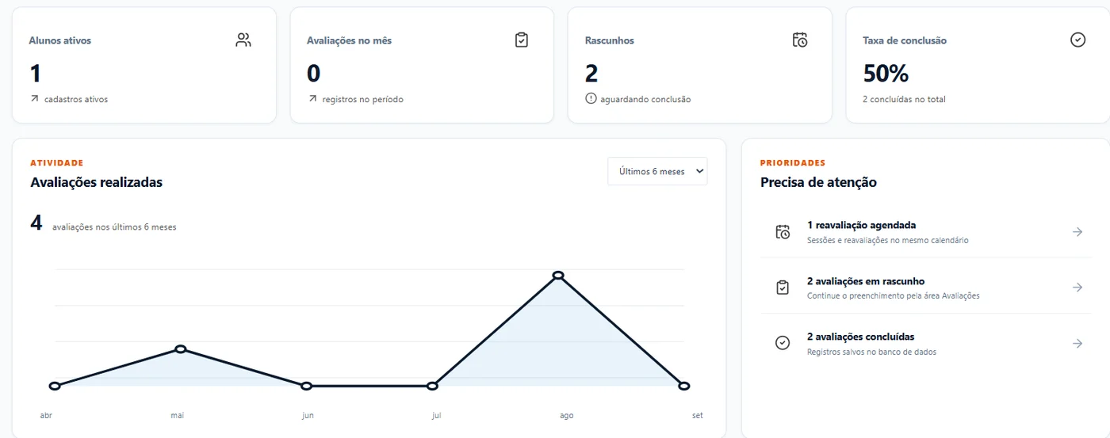Click the ATIVIDADE section label
This screenshot has height=438, width=1110.
(x=57, y=162)
